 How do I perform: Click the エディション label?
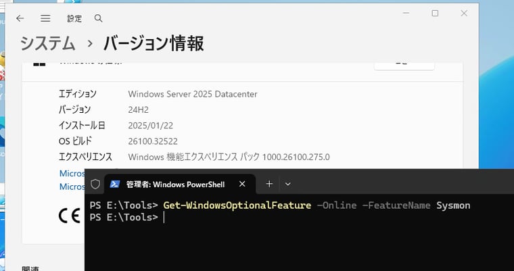click(x=78, y=94)
